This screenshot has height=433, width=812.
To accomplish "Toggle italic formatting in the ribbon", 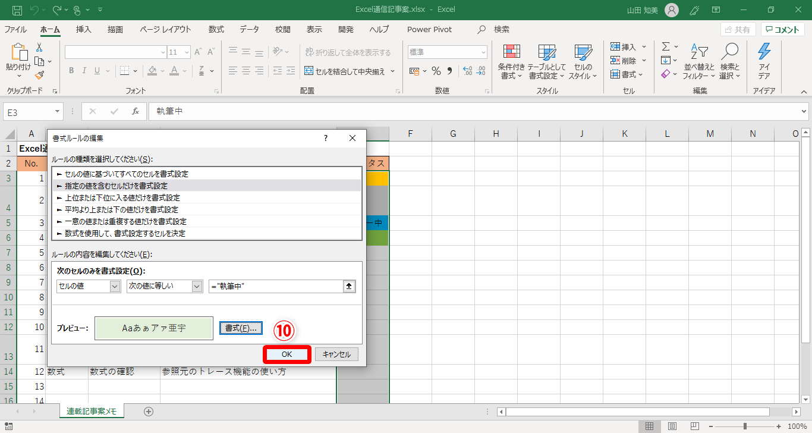I will point(84,71).
